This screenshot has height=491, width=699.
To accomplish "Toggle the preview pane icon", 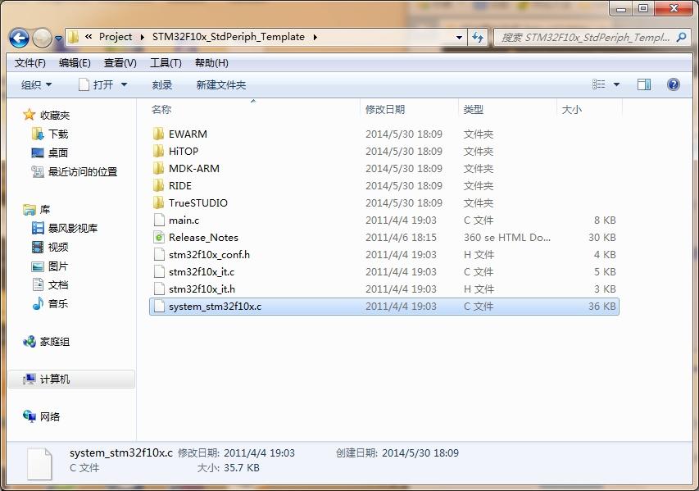I will (x=644, y=84).
